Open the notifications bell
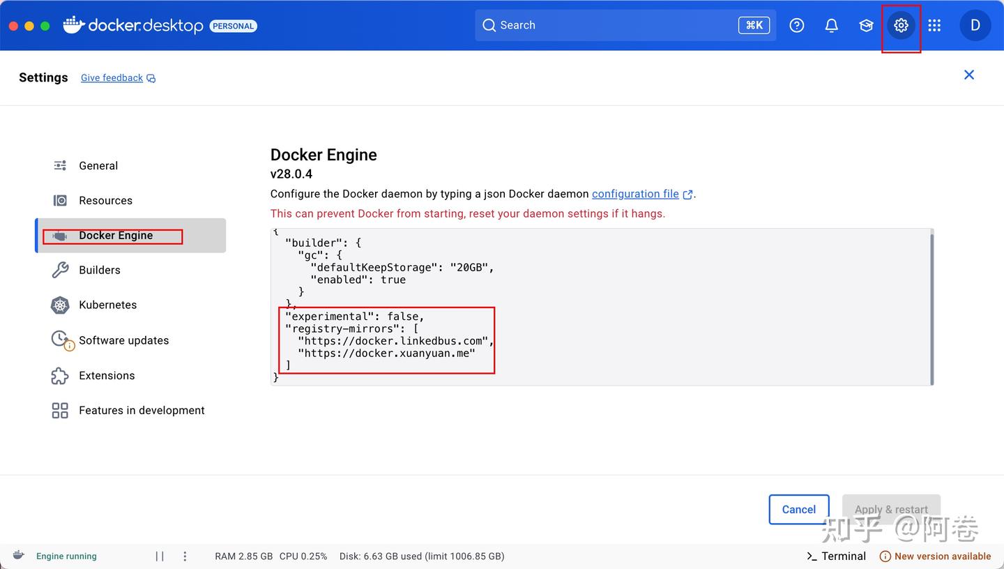The width and height of the screenshot is (1004, 569). 832,26
